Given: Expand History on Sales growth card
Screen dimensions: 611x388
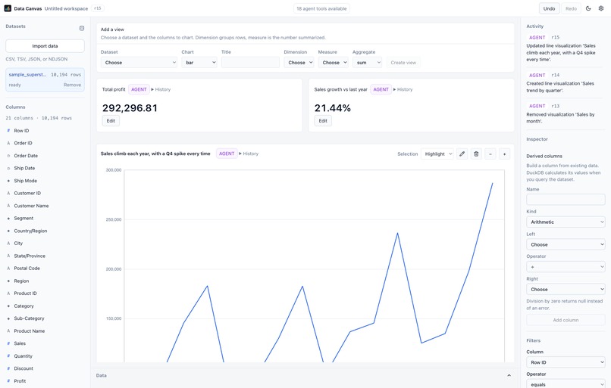Looking at the screenshot, I should [403, 89].
